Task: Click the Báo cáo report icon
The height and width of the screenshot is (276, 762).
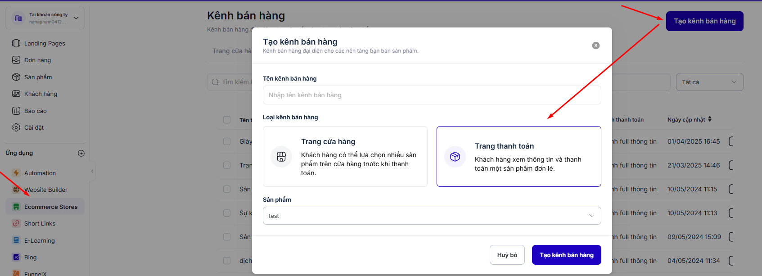Action: click(16, 111)
